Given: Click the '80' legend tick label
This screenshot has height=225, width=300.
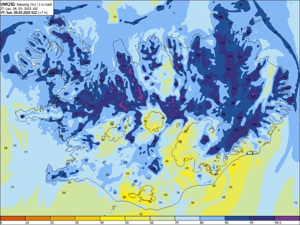Looking at the screenshot, I should tap(202, 223).
